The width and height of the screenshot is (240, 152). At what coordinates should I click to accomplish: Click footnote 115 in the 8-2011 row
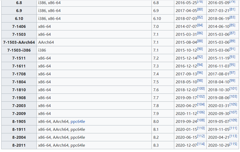pos(233,144)
